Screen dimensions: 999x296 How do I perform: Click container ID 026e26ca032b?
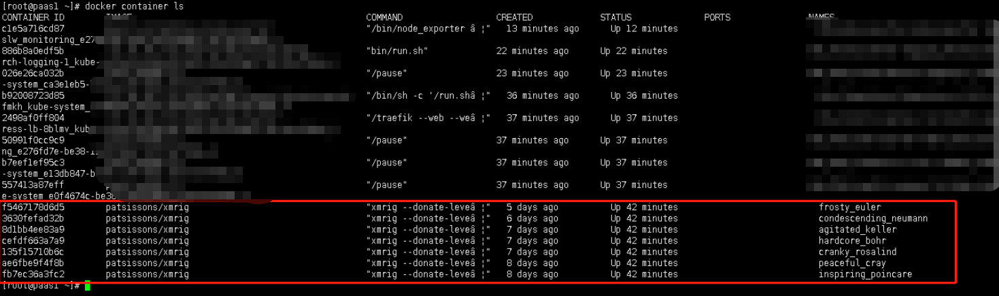33,73
